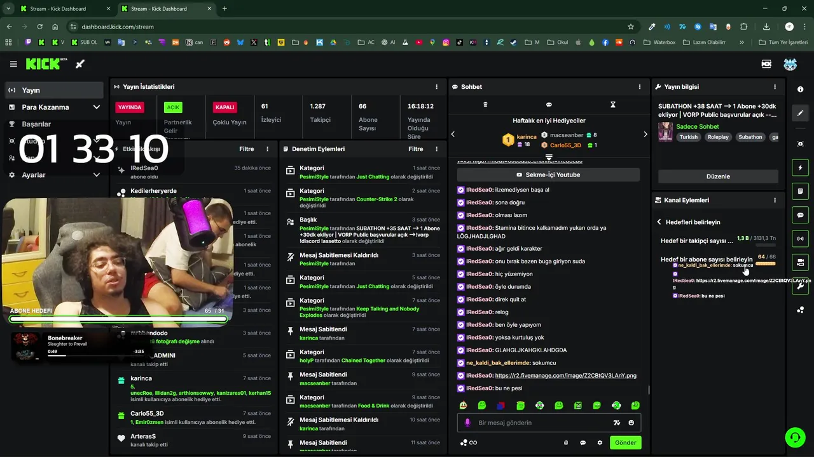Open chat settings gear beside Gönder
Screen dimensions: 814x457
600,442
